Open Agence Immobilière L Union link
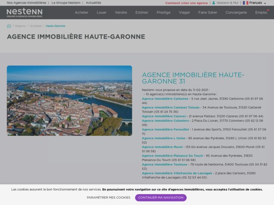The image size is (274, 205). [164, 138]
